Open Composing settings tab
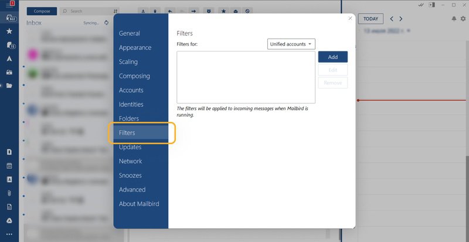 pos(134,76)
